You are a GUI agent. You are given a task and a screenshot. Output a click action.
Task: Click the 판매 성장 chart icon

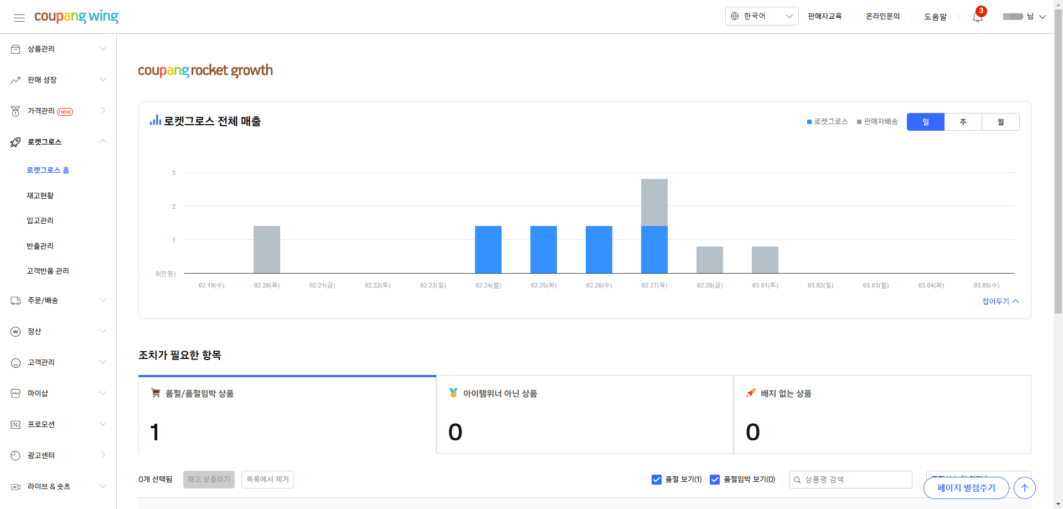16,80
